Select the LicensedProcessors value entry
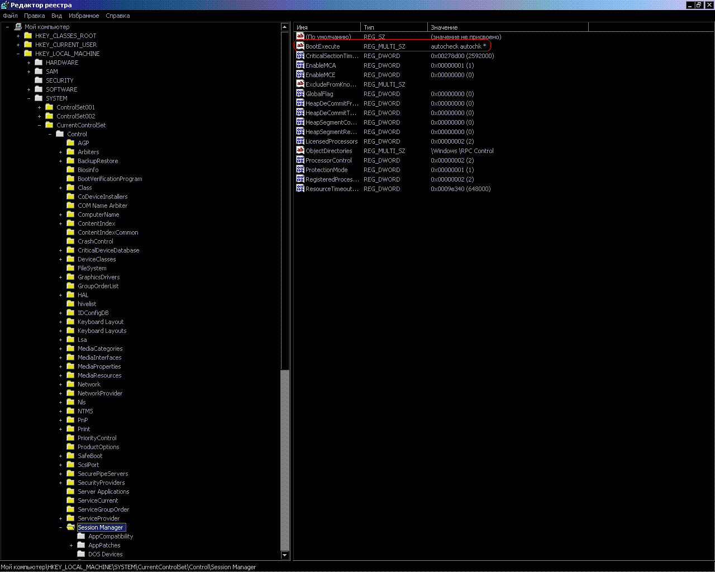Screen dimensions: 715x572 pyautogui.click(x=331, y=141)
